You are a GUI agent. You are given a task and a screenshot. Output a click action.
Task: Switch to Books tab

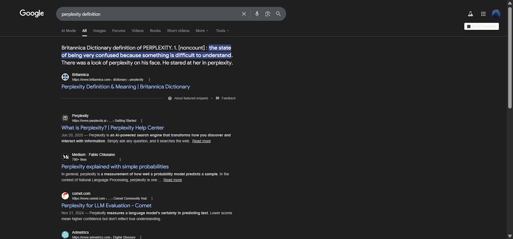click(155, 31)
